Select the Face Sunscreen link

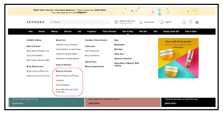click(x=93, y=51)
